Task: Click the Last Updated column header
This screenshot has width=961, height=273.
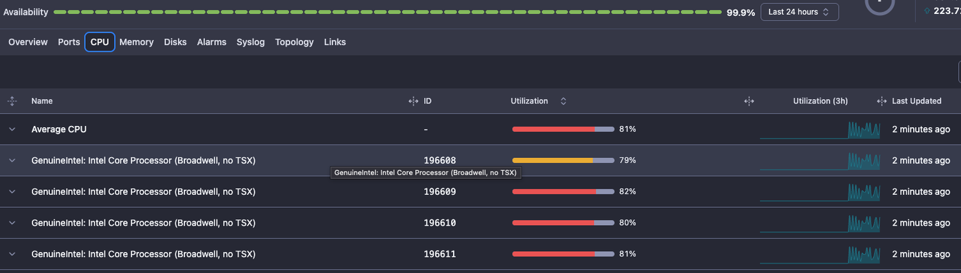Action: tap(917, 101)
